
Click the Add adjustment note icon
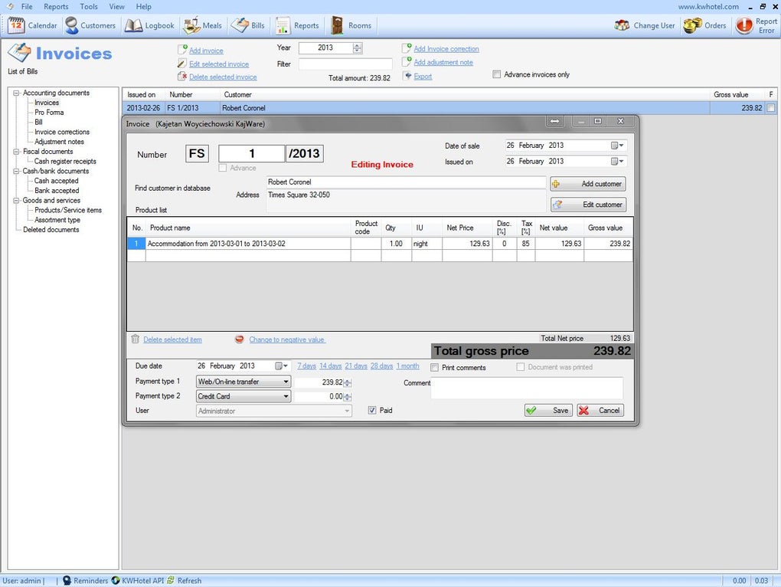[x=407, y=61]
